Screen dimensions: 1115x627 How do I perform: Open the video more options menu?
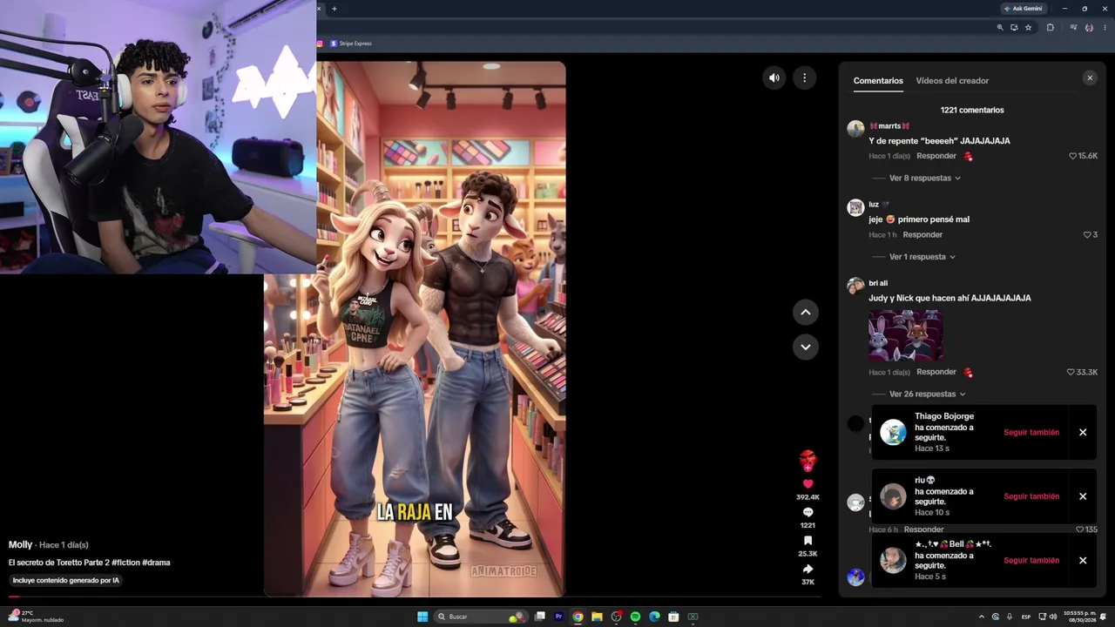[x=804, y=78]
